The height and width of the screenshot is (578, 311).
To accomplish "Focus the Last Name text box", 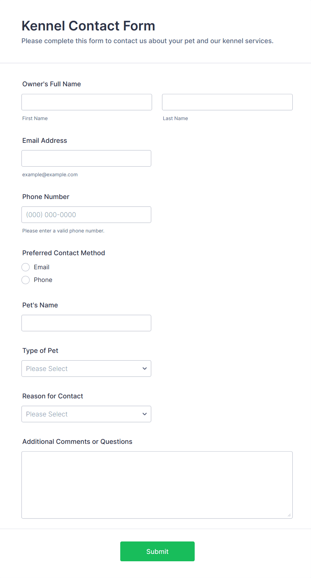I will 227,102.
